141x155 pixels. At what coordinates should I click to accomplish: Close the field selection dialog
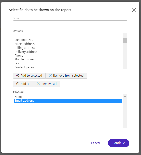(x=134, y=10)
